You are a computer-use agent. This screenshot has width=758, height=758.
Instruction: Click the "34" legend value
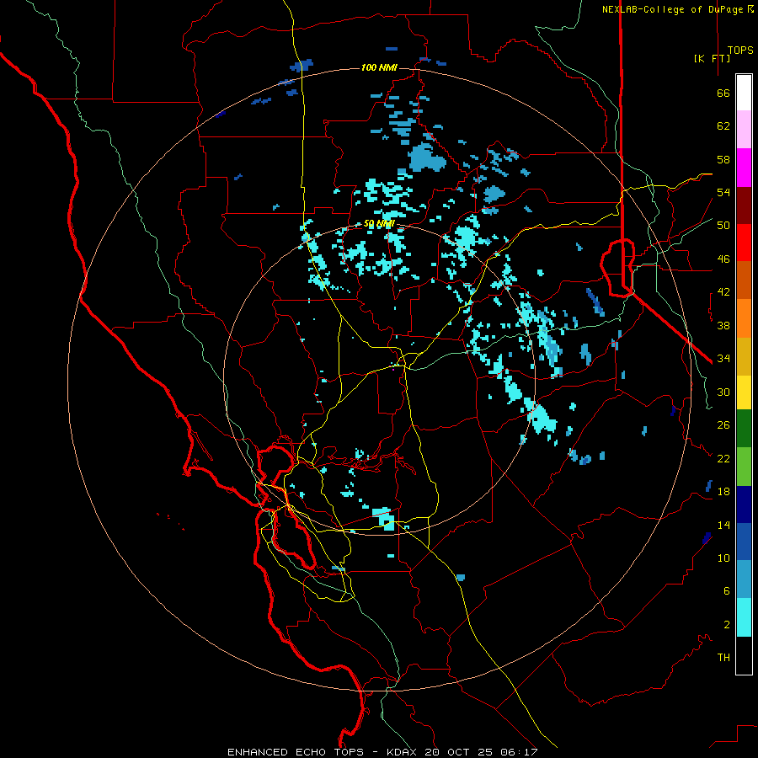click(x=723, y=359)
